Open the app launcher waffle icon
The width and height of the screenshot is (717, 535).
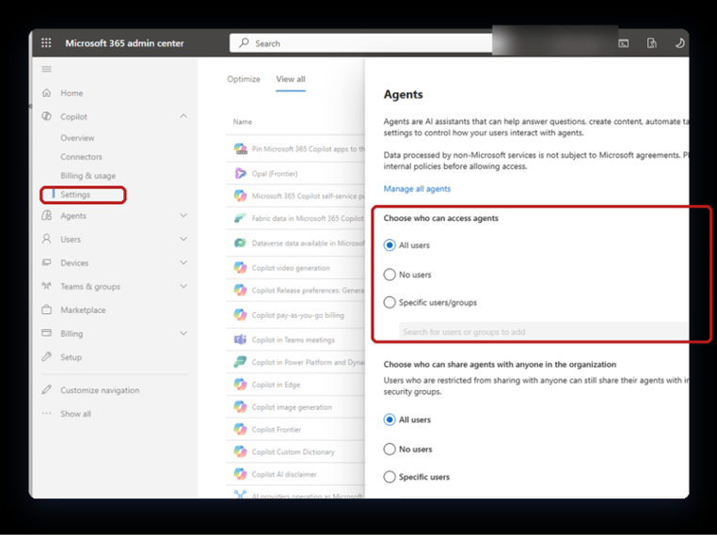pos(46,43)
